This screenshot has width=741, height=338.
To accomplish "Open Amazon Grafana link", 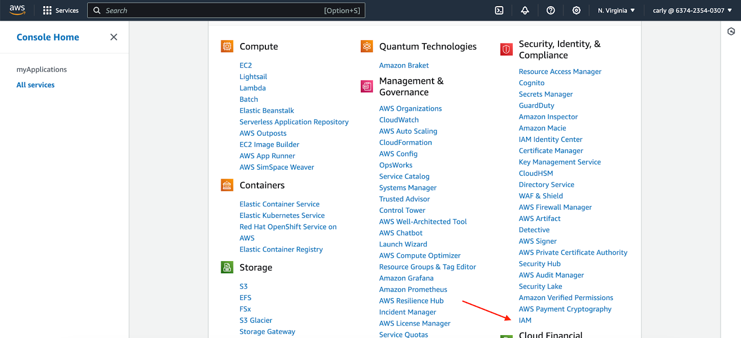I will click(x=406, y=278).
